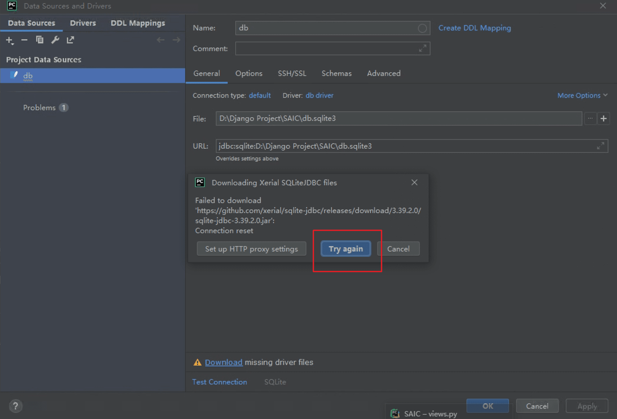Click the Add data source plus icon
Screen dimensions: 617x419
pyautogui.click(x=9, y=40)
